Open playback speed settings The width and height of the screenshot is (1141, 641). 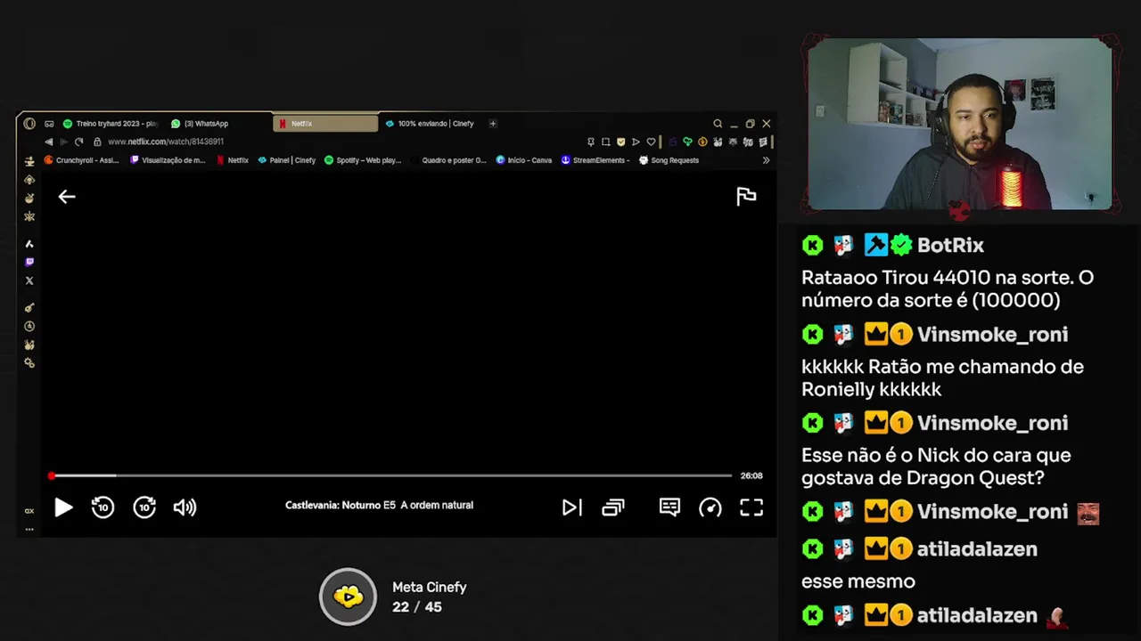[x=710, y=507]
